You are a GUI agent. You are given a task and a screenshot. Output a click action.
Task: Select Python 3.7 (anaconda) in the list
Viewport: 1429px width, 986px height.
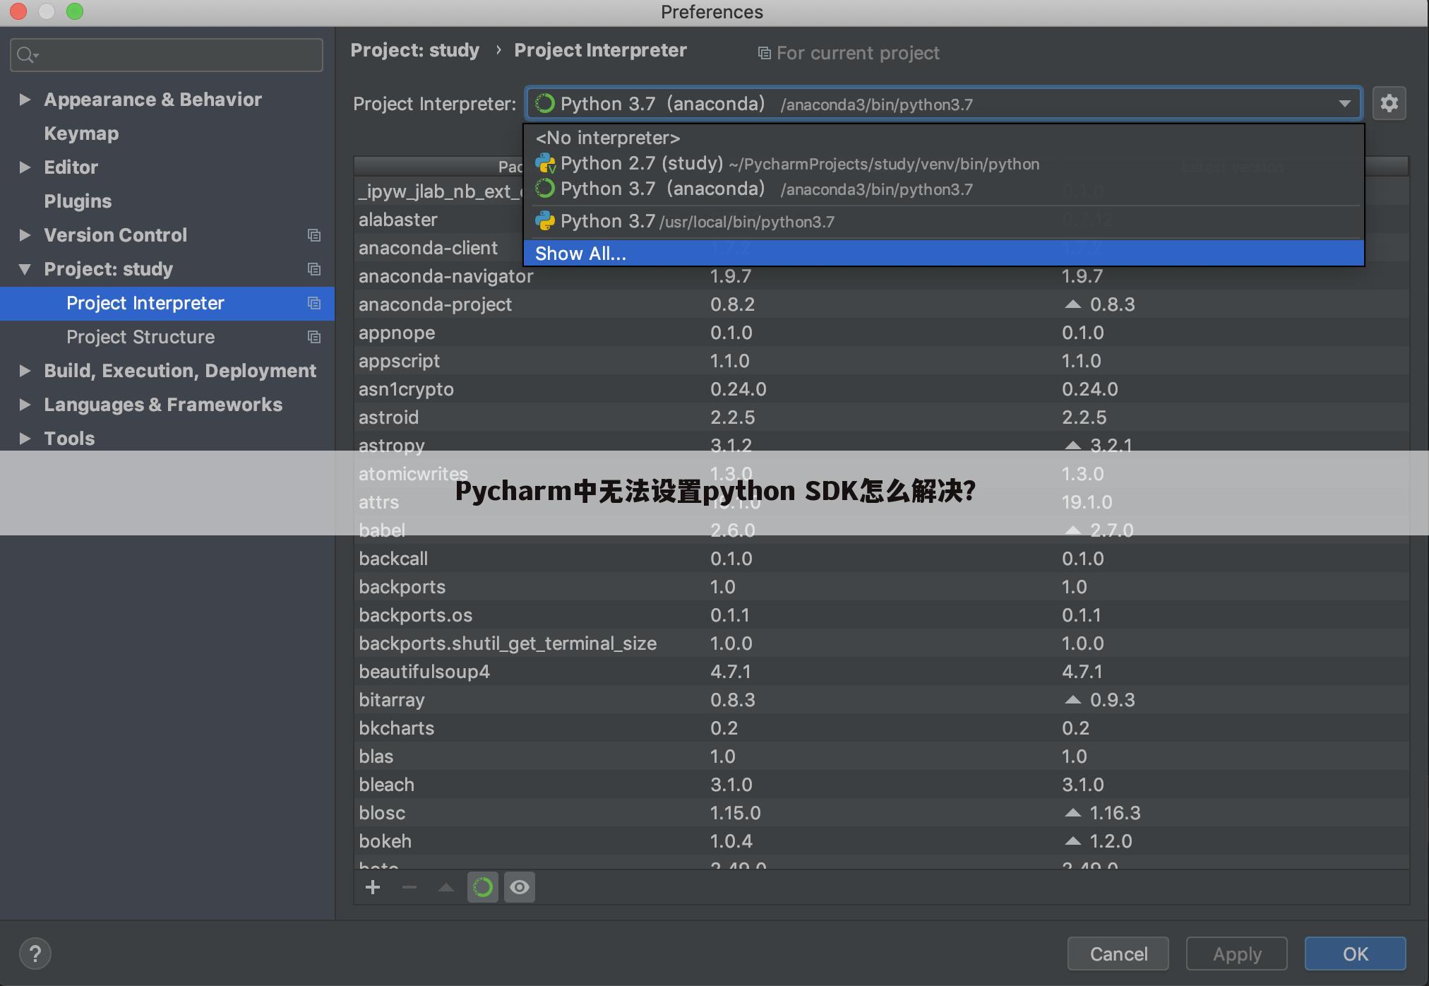point(943,189)
